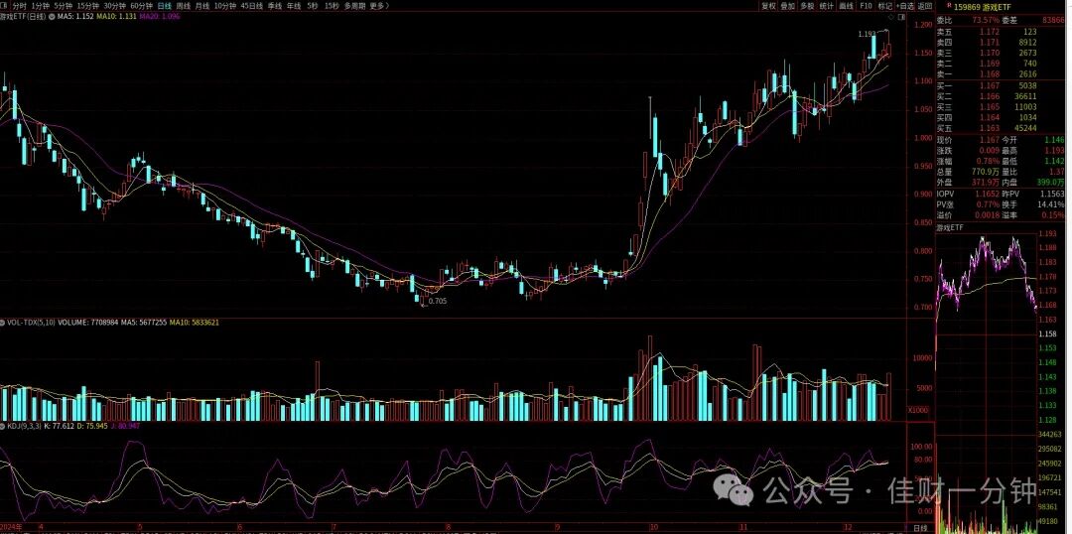Click the R badge beside 159869
Viewport: 1072px width, 534px height.
click(x=949, y=6)
